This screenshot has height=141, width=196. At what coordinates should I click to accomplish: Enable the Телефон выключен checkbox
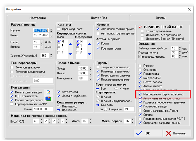[12, 67]
